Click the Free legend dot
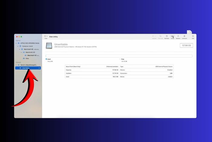 (120, 59)
